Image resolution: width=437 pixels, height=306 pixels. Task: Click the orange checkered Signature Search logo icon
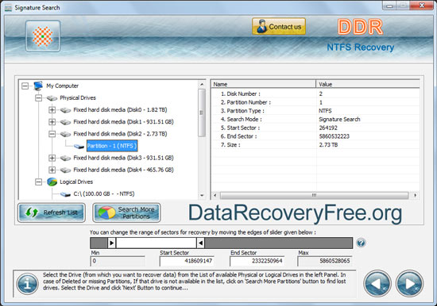tap(43, 36)
